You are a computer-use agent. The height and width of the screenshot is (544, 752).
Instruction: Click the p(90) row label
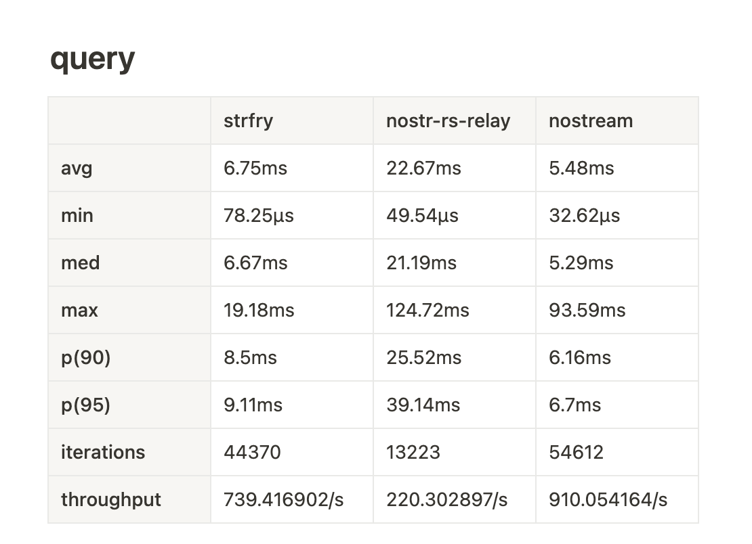[x=85, y=358]
